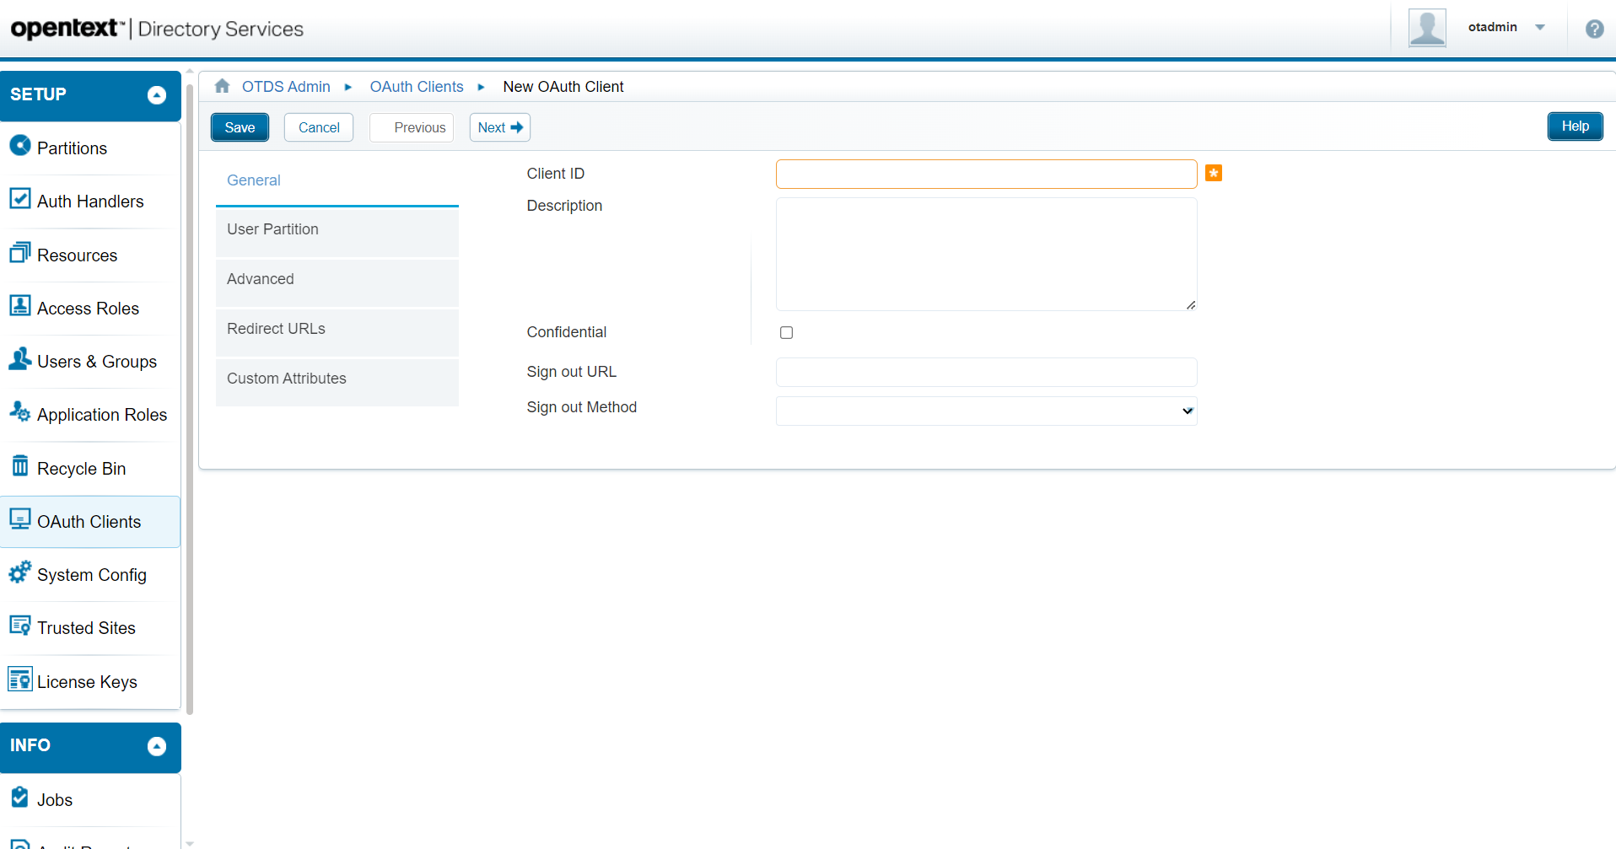Image resolution: width=1616 pixels, height=849 pixels.
Task: Collapse the INFO sidebar section
Action: coord(157,746)
